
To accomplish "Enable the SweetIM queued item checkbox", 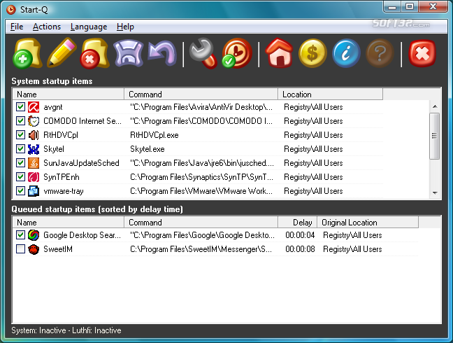I will (20, 248).
